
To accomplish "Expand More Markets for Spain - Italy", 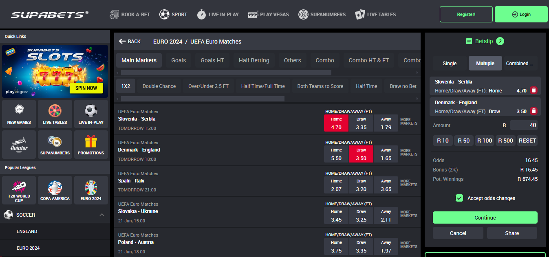I will tap(408, 183).
